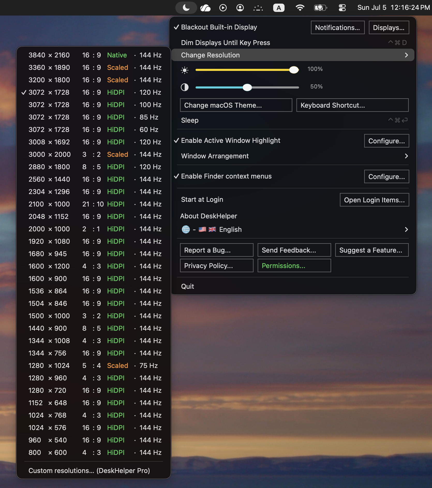Click the brightness sun icon
The height and width of the screenshot is (488, 432).
click(x=185, y=70)
